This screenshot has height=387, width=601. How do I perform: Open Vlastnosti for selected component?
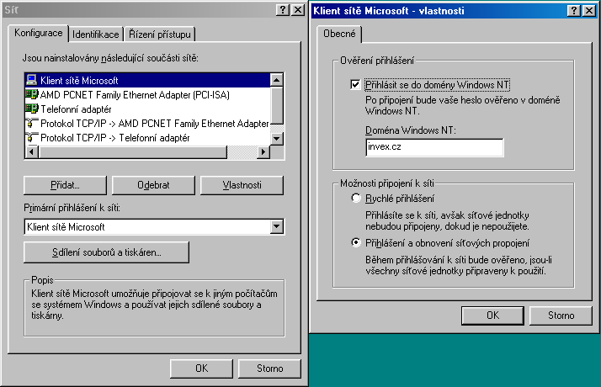click(x=242, y=185)
